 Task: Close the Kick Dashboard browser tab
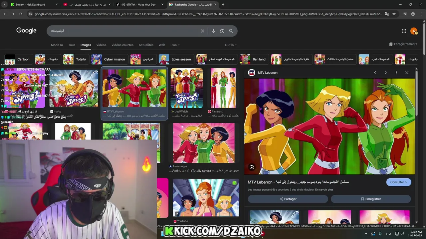[x=57, y=5]
